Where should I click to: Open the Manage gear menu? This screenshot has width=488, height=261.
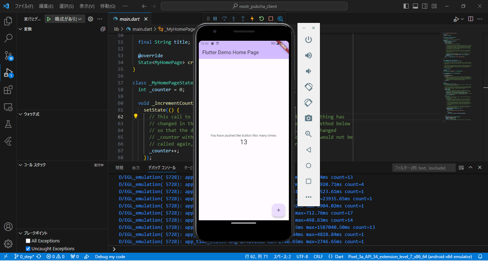click(x=8, y=244)
